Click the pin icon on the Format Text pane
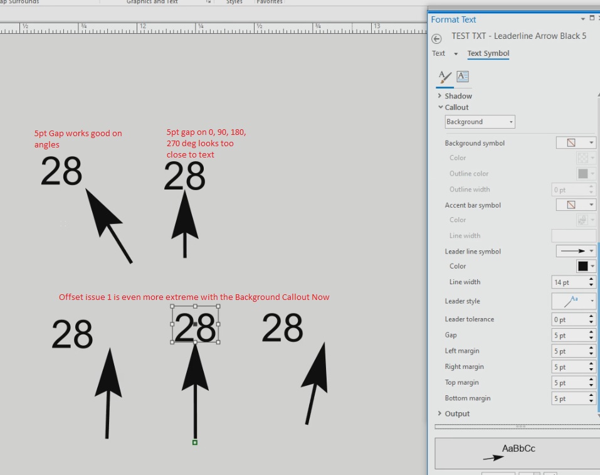600x475 pixels. tap(591, 18)
